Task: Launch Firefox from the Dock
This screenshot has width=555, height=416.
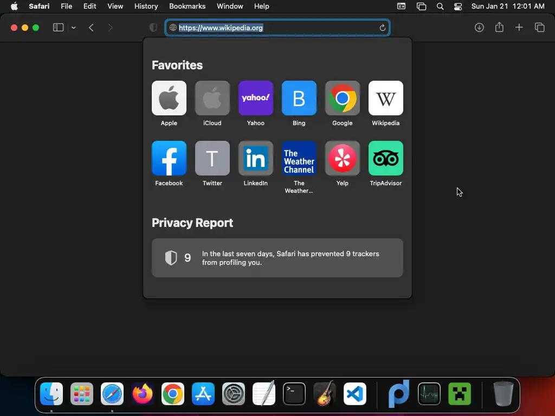Action: point(143,394)
